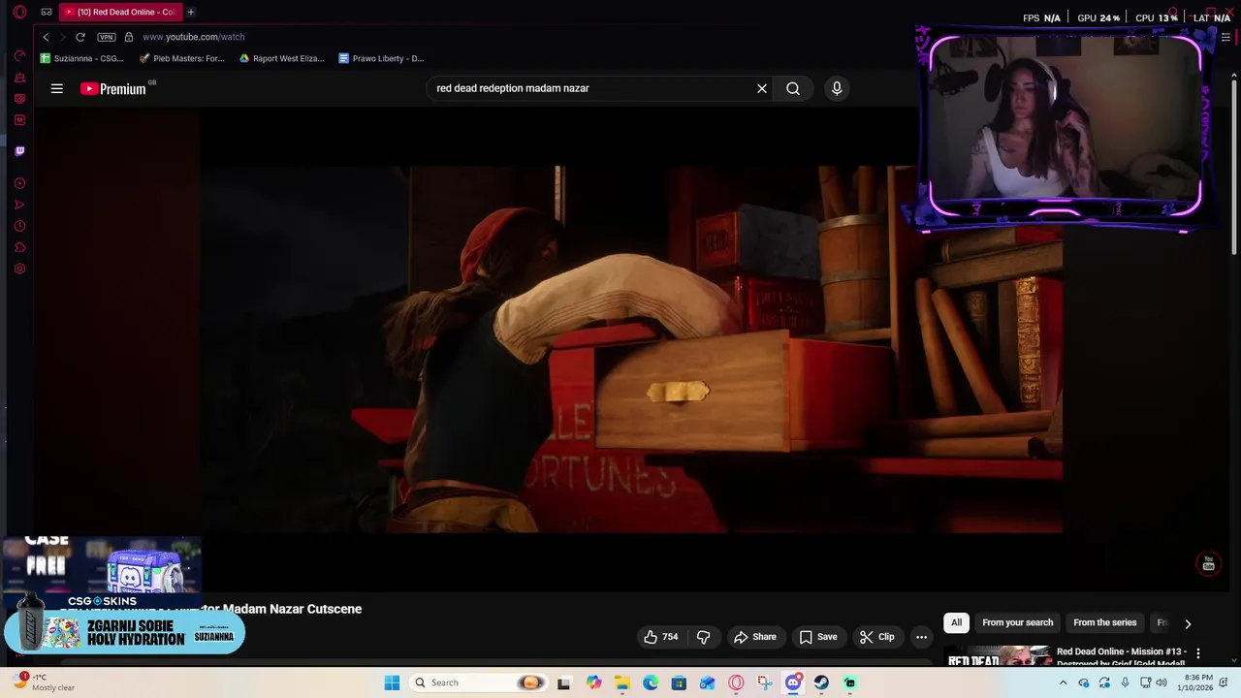Open Twitch panel in the sidebar

(x=19, y=151)
